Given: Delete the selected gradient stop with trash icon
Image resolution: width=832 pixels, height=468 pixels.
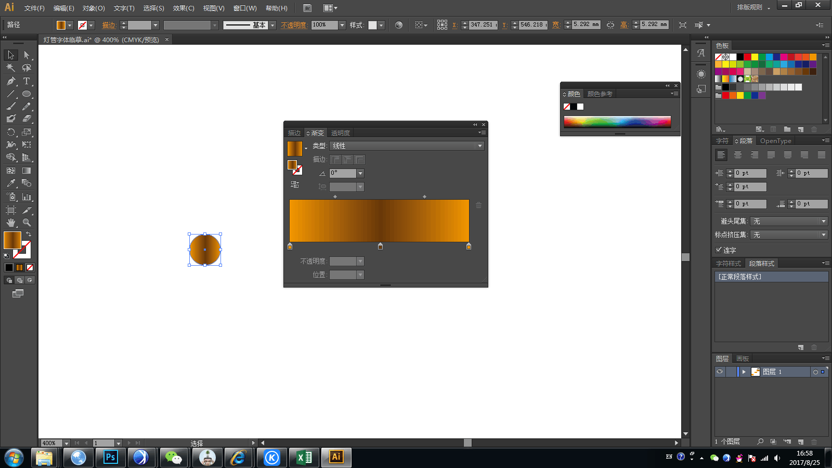Looking at the screenshot, I should pyautogui.click(x=479, y=205).
